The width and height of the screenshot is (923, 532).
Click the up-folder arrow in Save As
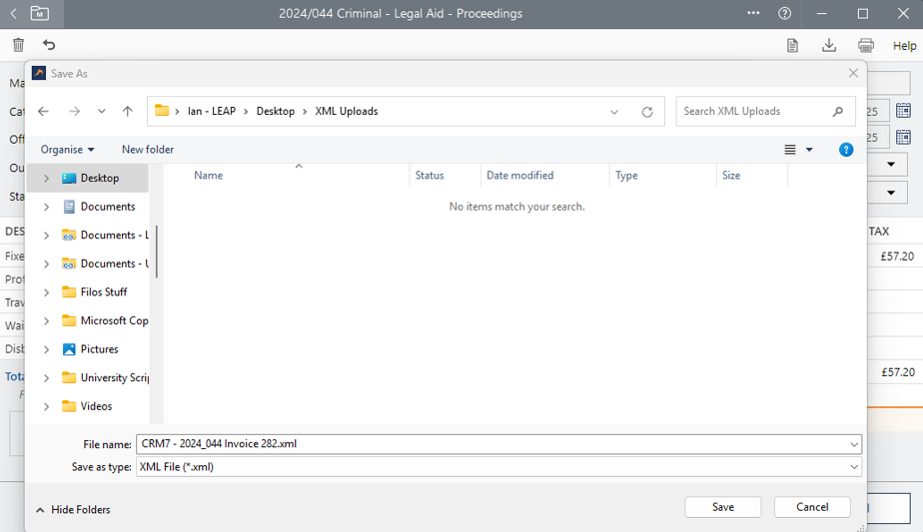(x=128, y=112)
